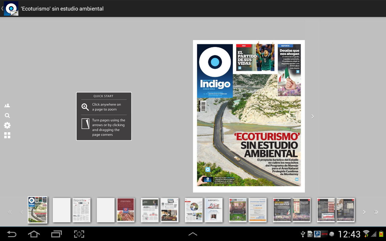Open the share/people icon in left sidebar
This screenshot has width=386, height=241.
7,106
